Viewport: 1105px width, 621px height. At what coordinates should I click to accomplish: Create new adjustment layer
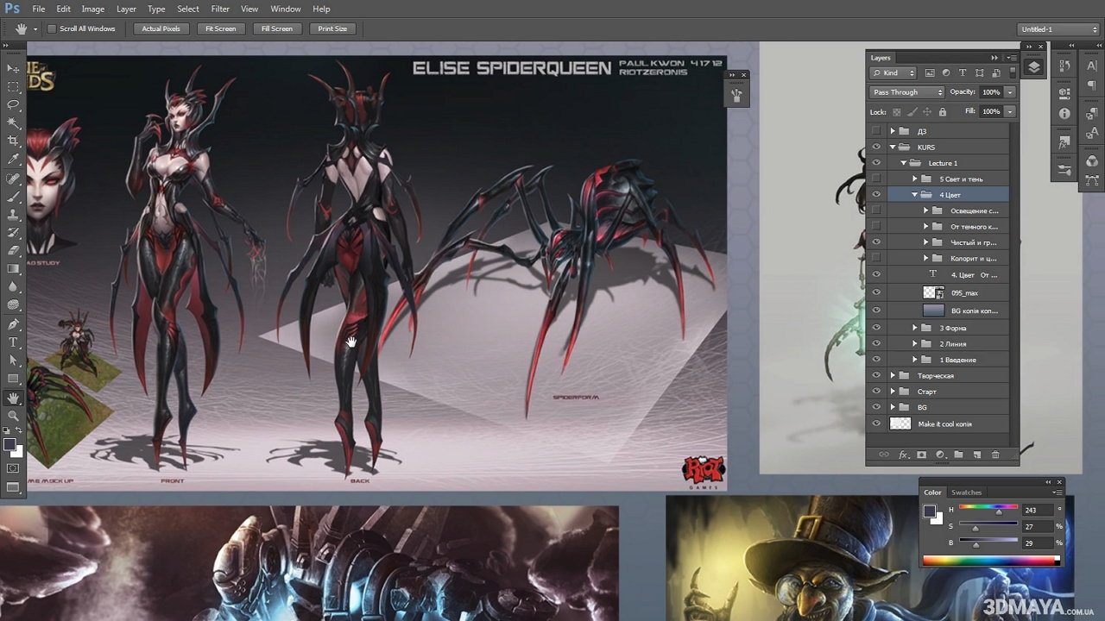click(x=940, y=455)
